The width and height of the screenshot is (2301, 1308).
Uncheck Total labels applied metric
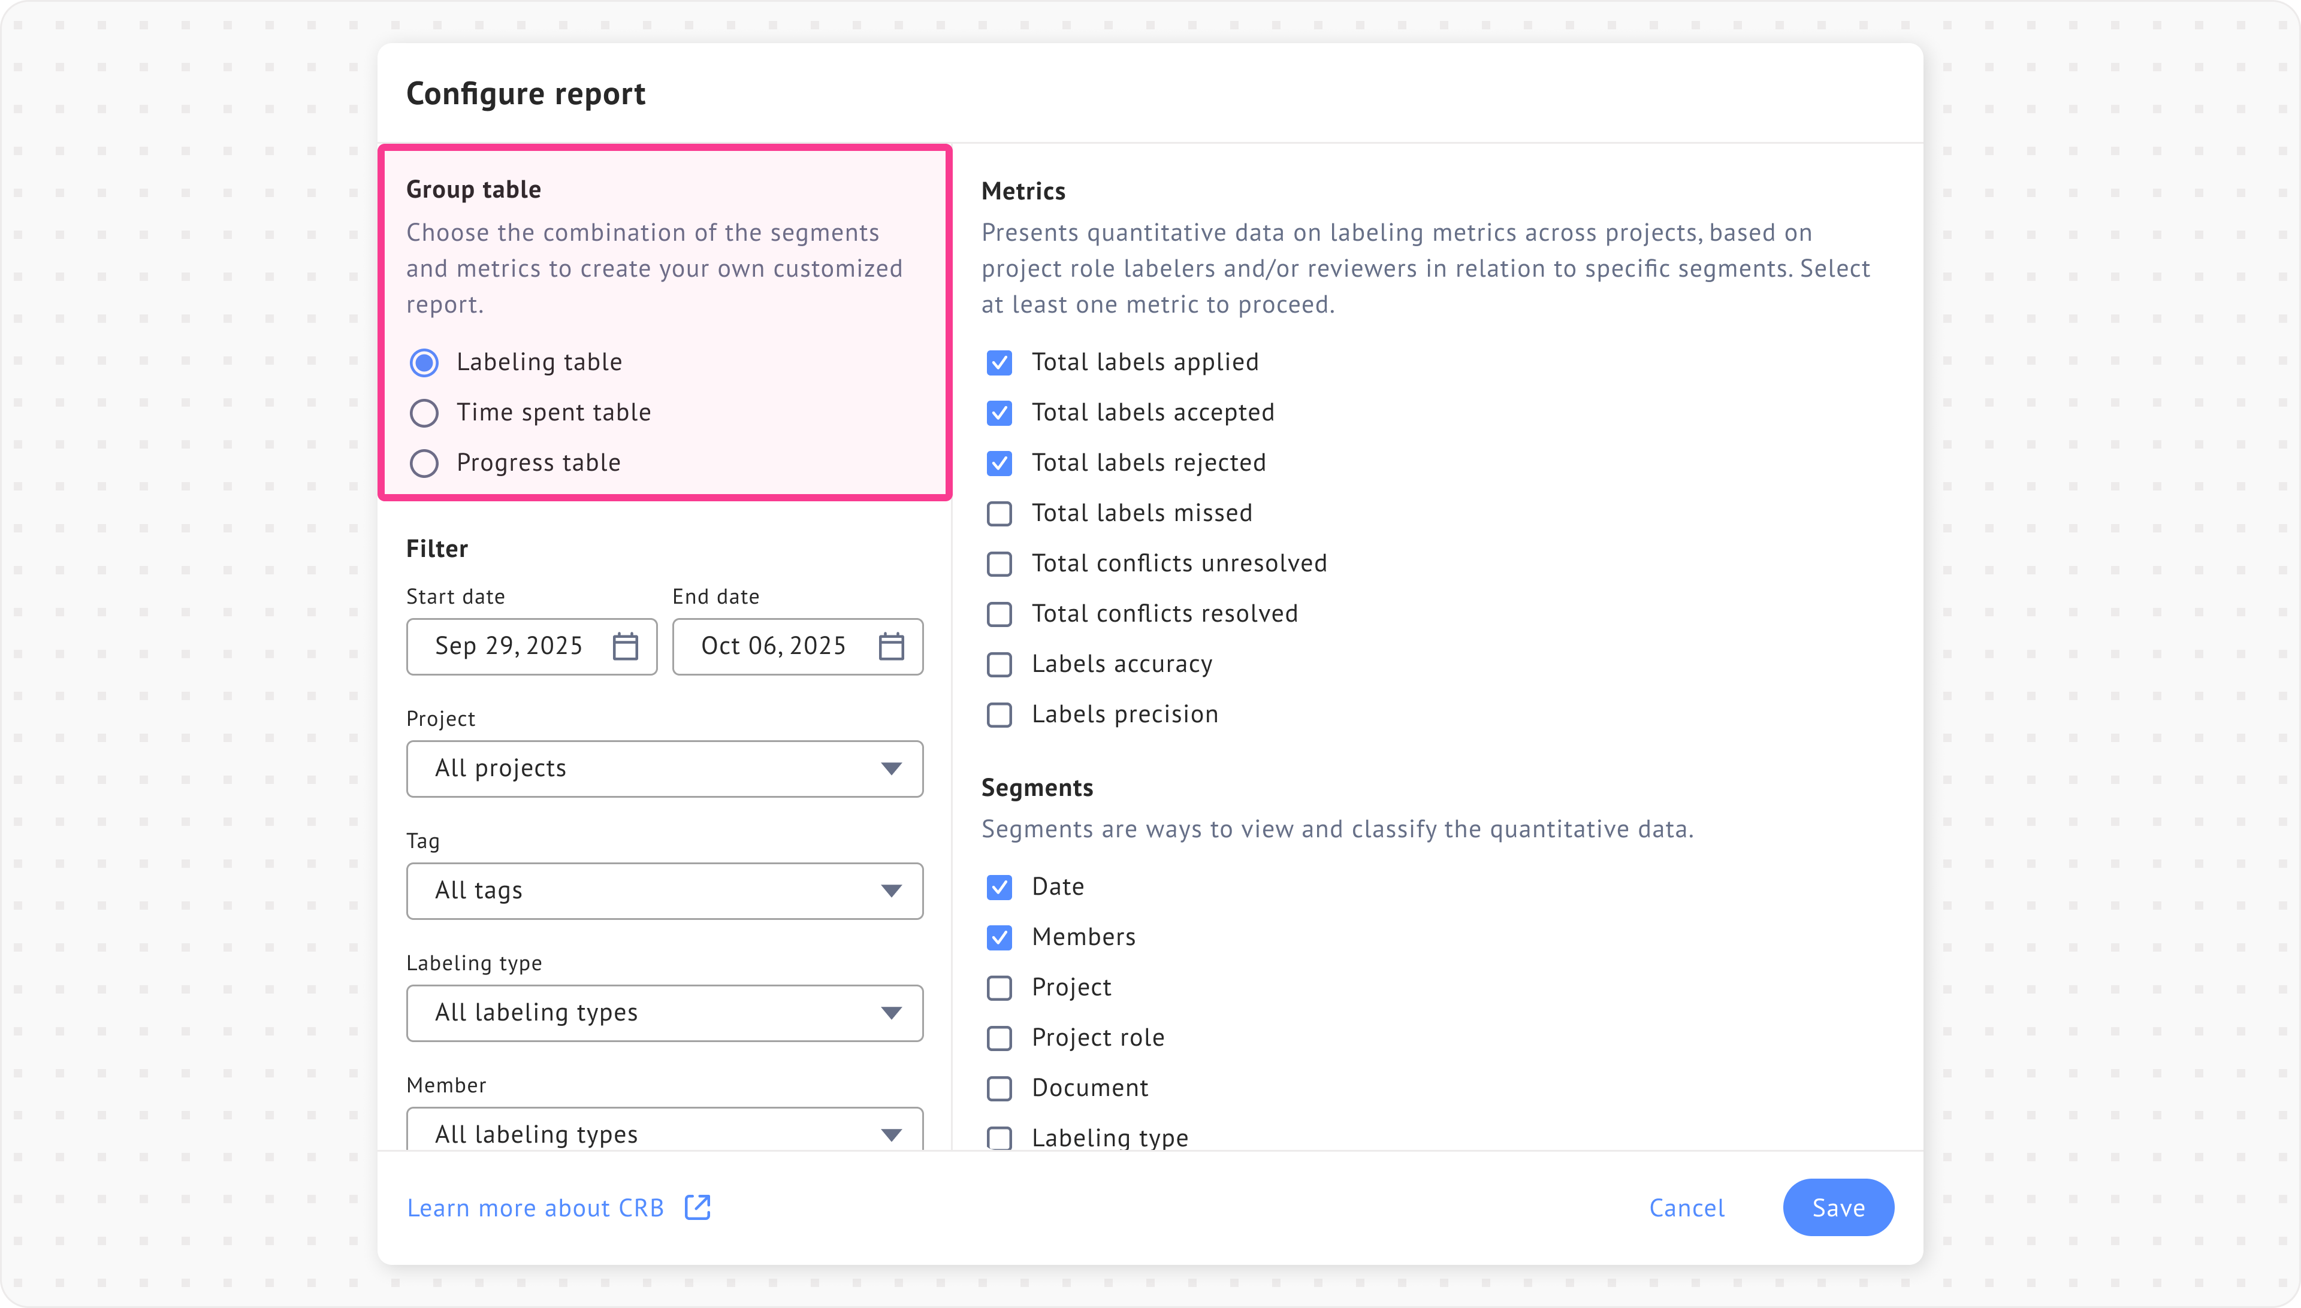(998, 362)
